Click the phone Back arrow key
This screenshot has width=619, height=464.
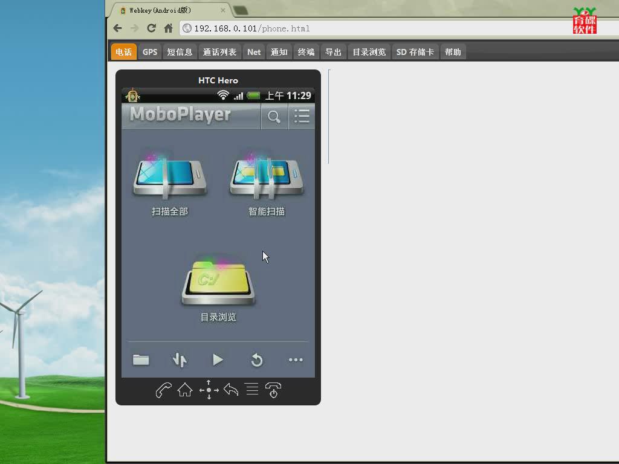pyautogui.click(x=231, y=390)
